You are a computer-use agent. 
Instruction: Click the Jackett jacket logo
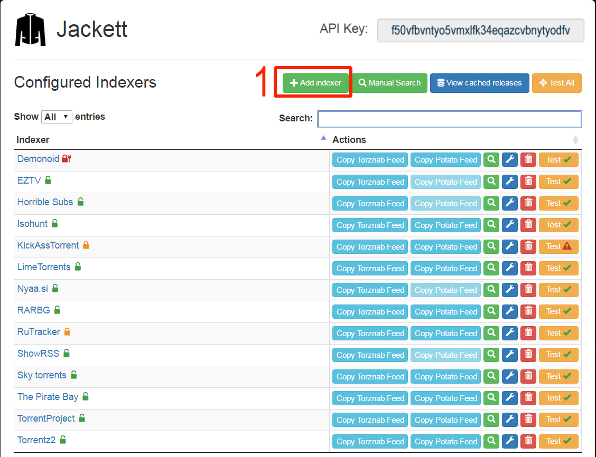(x=30, y=30)
